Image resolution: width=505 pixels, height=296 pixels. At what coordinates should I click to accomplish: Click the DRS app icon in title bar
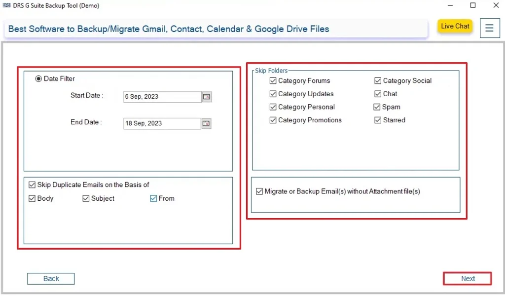pos(5,5)
